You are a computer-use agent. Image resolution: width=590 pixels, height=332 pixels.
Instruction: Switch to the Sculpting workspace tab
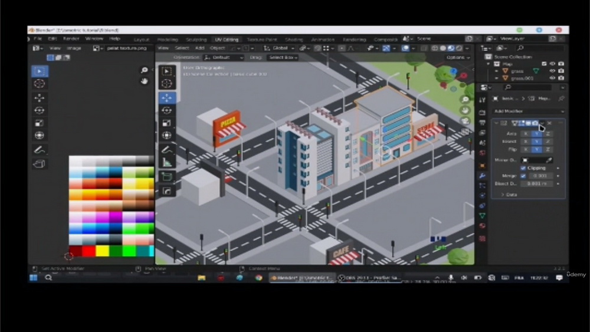click(x=196, y=40)
